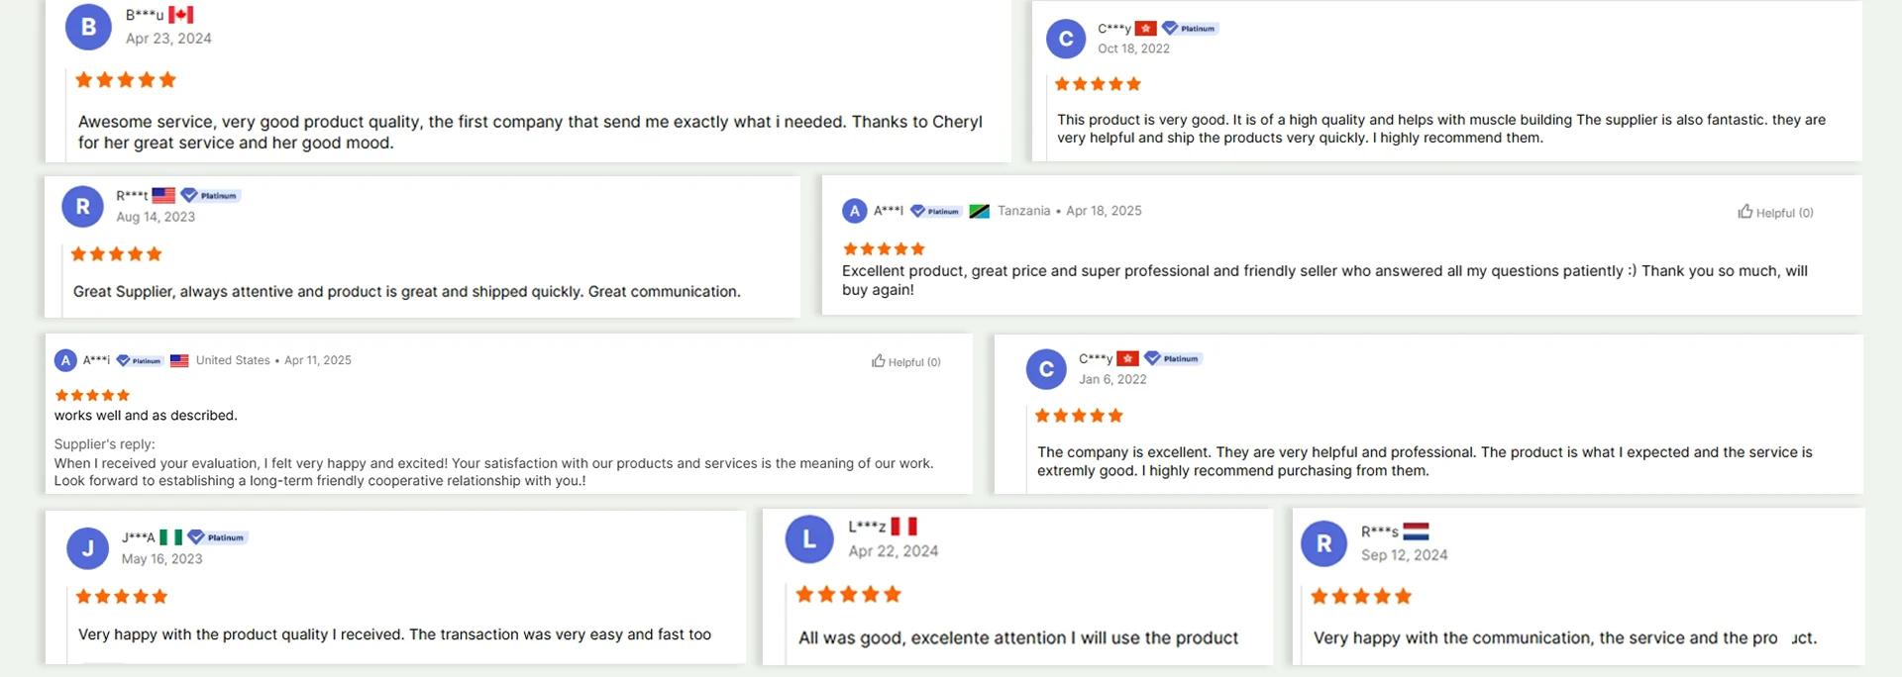Click the star rating of the Apr 23, 2024 review

click(126, 80)
